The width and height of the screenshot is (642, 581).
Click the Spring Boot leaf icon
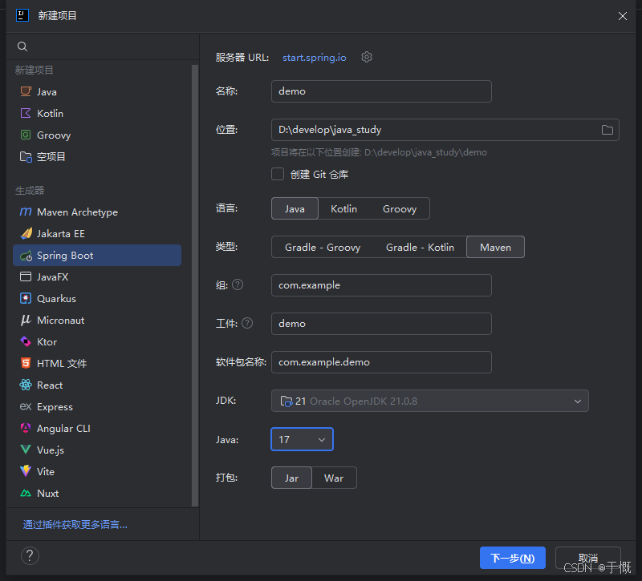26,256
